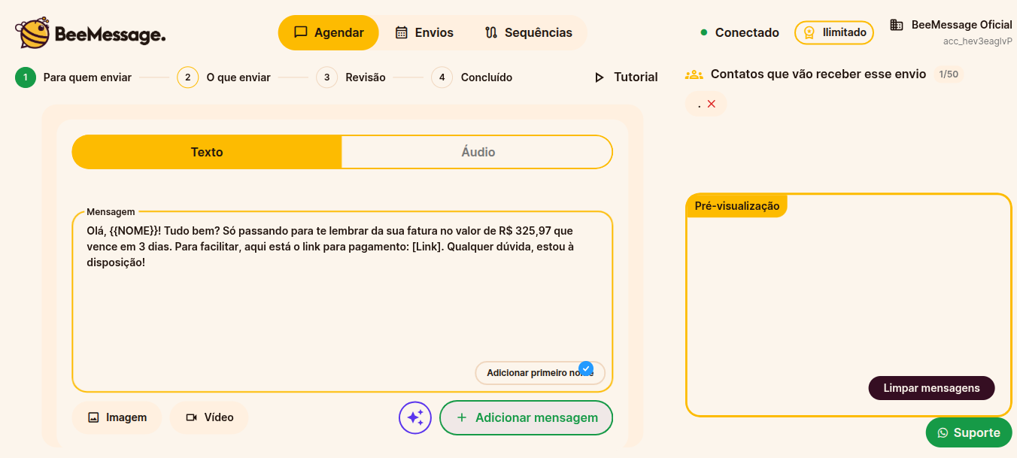Select the Texto tab

pos(207,152)
